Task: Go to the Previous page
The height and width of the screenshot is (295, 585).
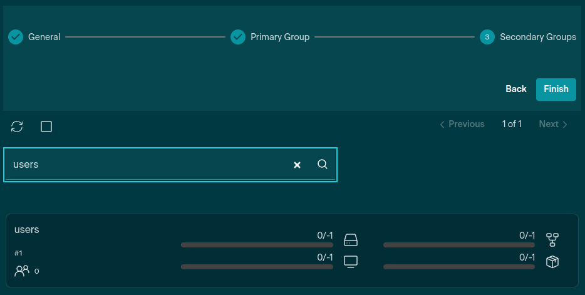Action: tap(462, 124)
